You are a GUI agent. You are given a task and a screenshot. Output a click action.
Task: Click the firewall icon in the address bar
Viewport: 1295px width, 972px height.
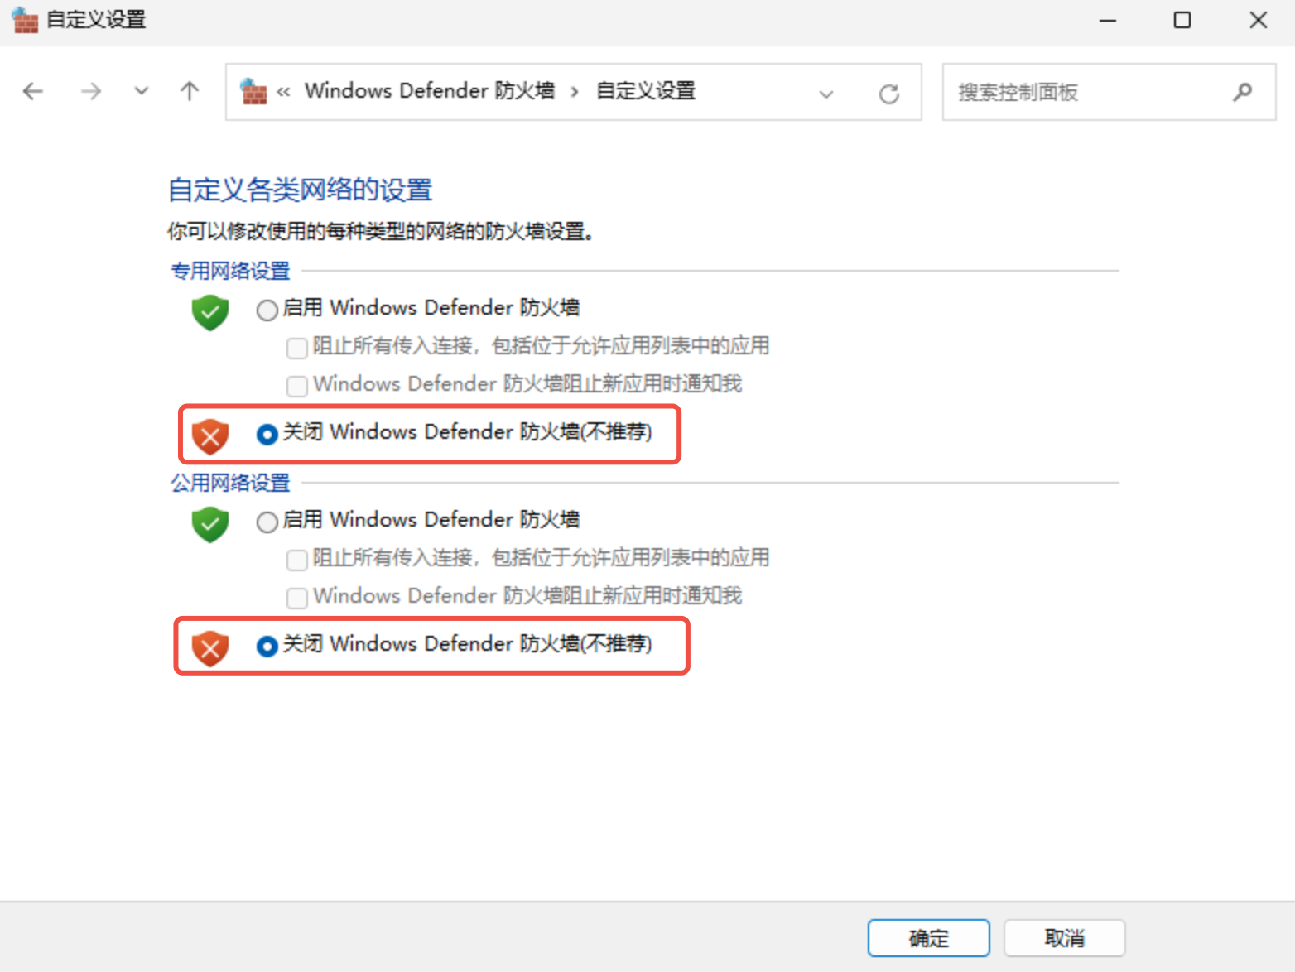253,91
